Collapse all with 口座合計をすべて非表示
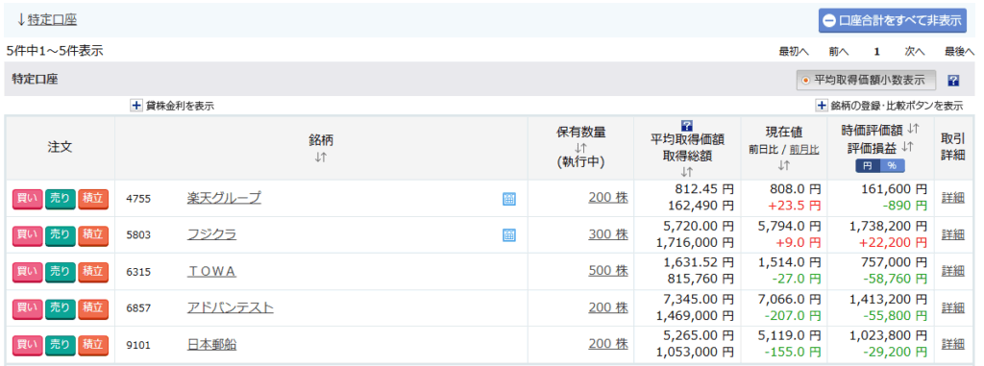 point(893,20)
